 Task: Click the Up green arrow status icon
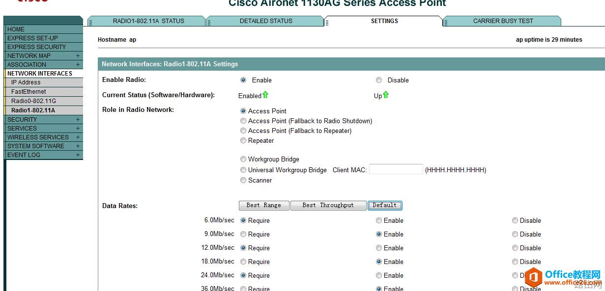pyautogui.click(x=386, y=95)
